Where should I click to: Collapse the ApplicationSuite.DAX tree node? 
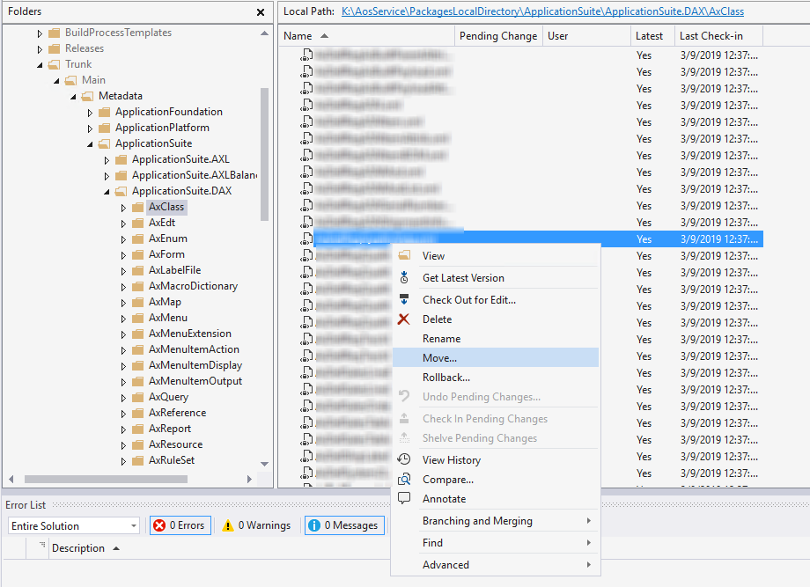(107, 192)
